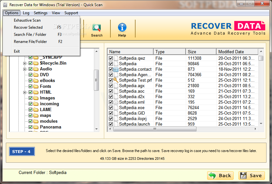The image size is (272, 184).
Task: Uncheck the Softpedia.contact checkbox
Action: 111,69
